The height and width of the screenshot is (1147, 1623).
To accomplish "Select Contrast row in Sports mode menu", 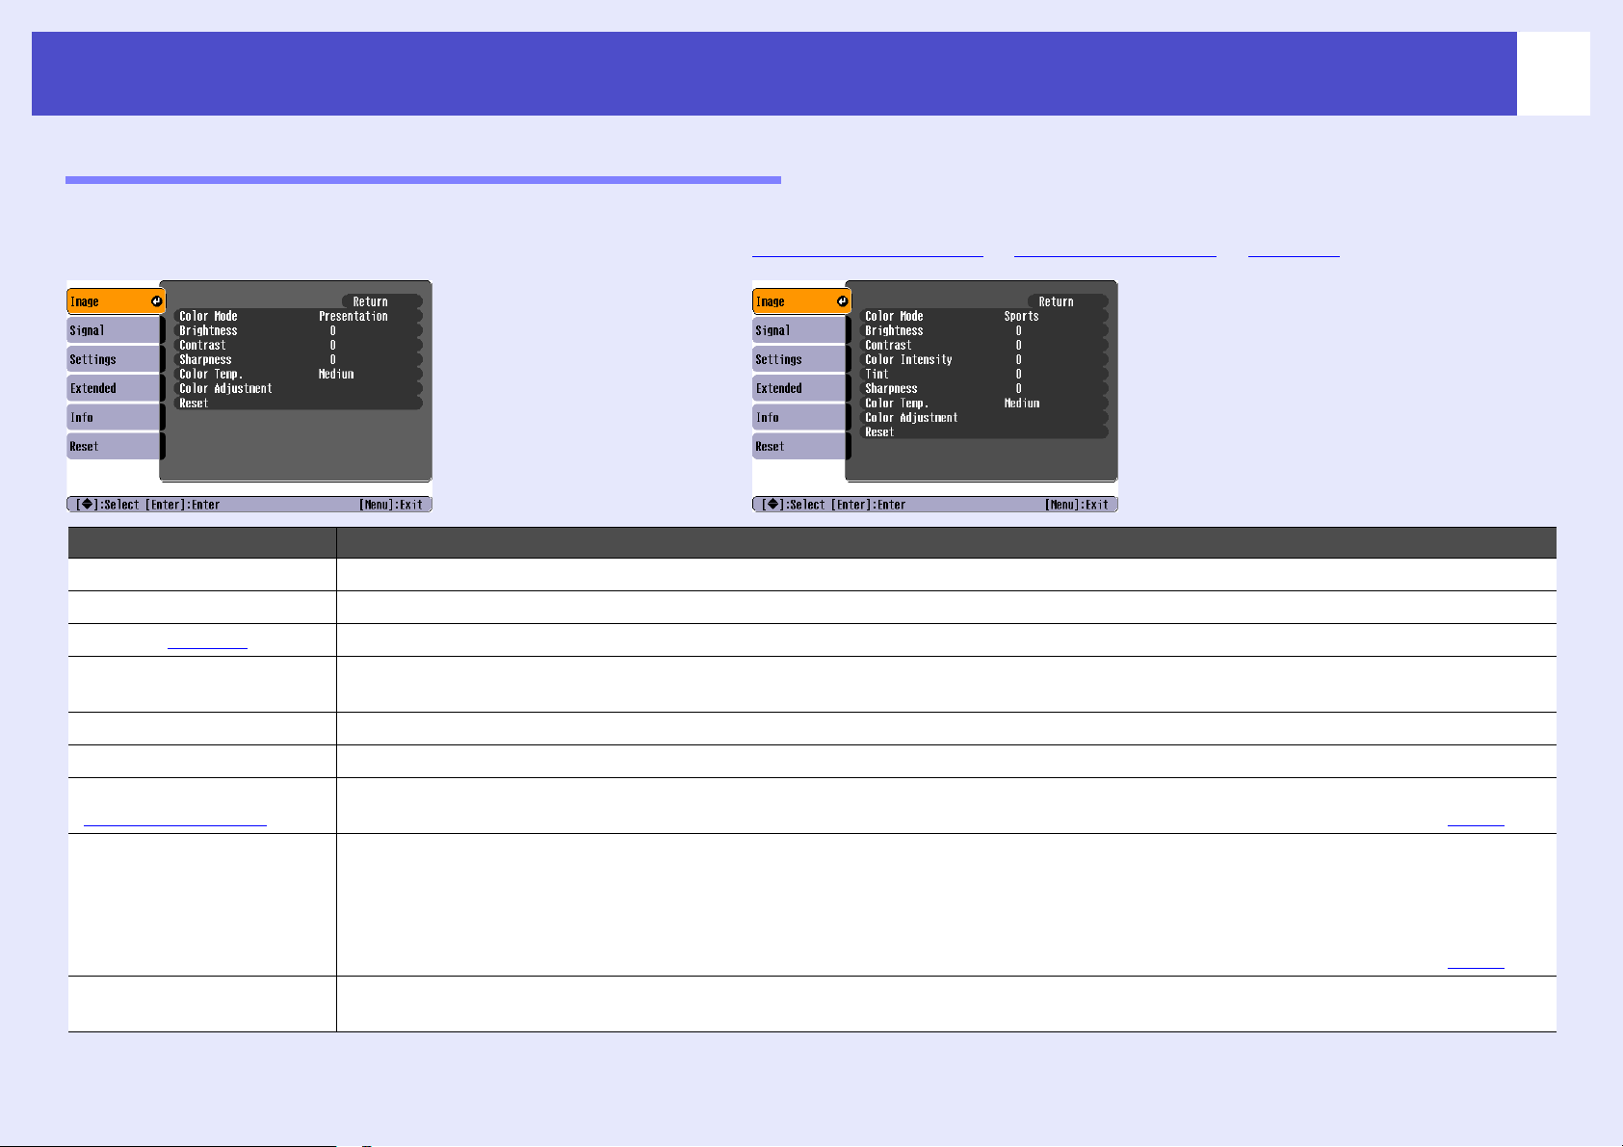I will click(984, 345).
